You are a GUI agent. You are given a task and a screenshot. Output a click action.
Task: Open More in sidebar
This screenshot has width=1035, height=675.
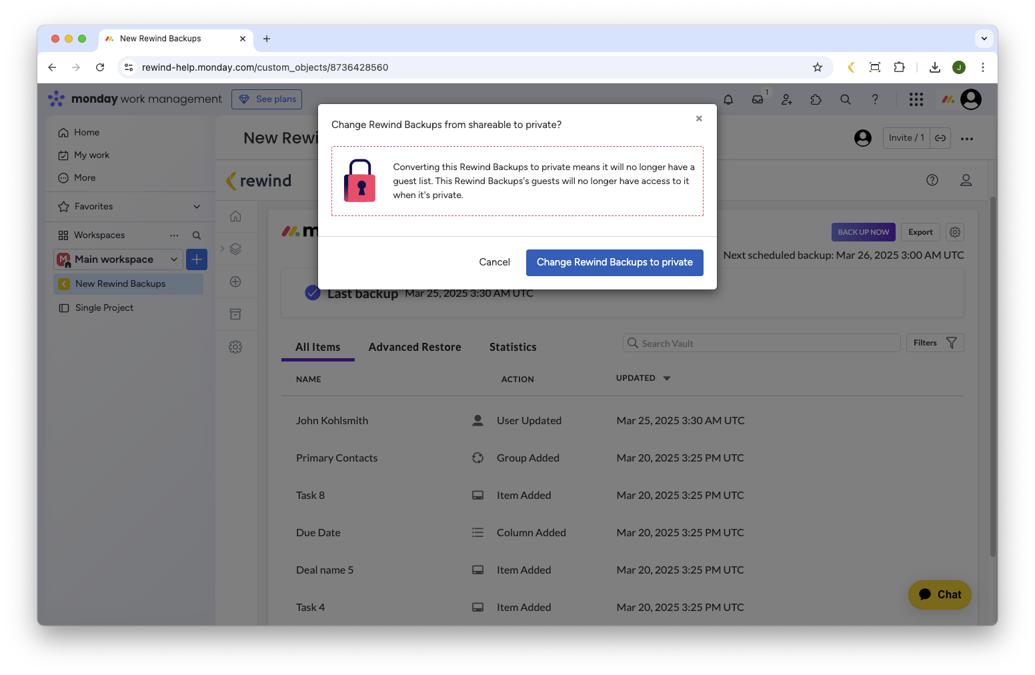85,177
